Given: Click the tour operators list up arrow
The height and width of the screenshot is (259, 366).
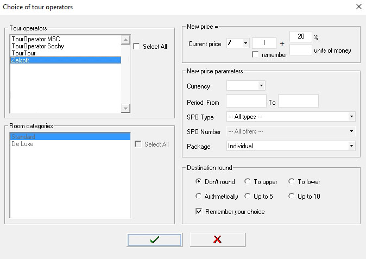Looking at the screenshot, I should (x=125, y=40).
